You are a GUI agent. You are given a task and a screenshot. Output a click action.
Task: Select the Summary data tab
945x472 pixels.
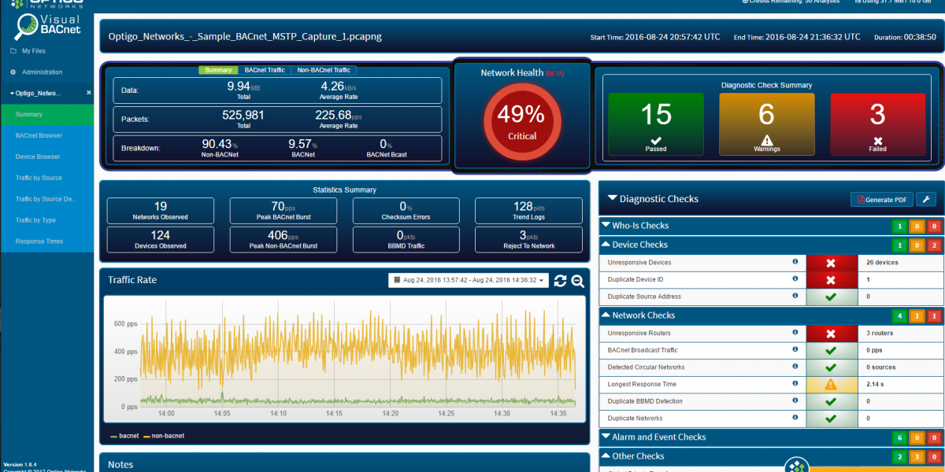tap(218, 70)
